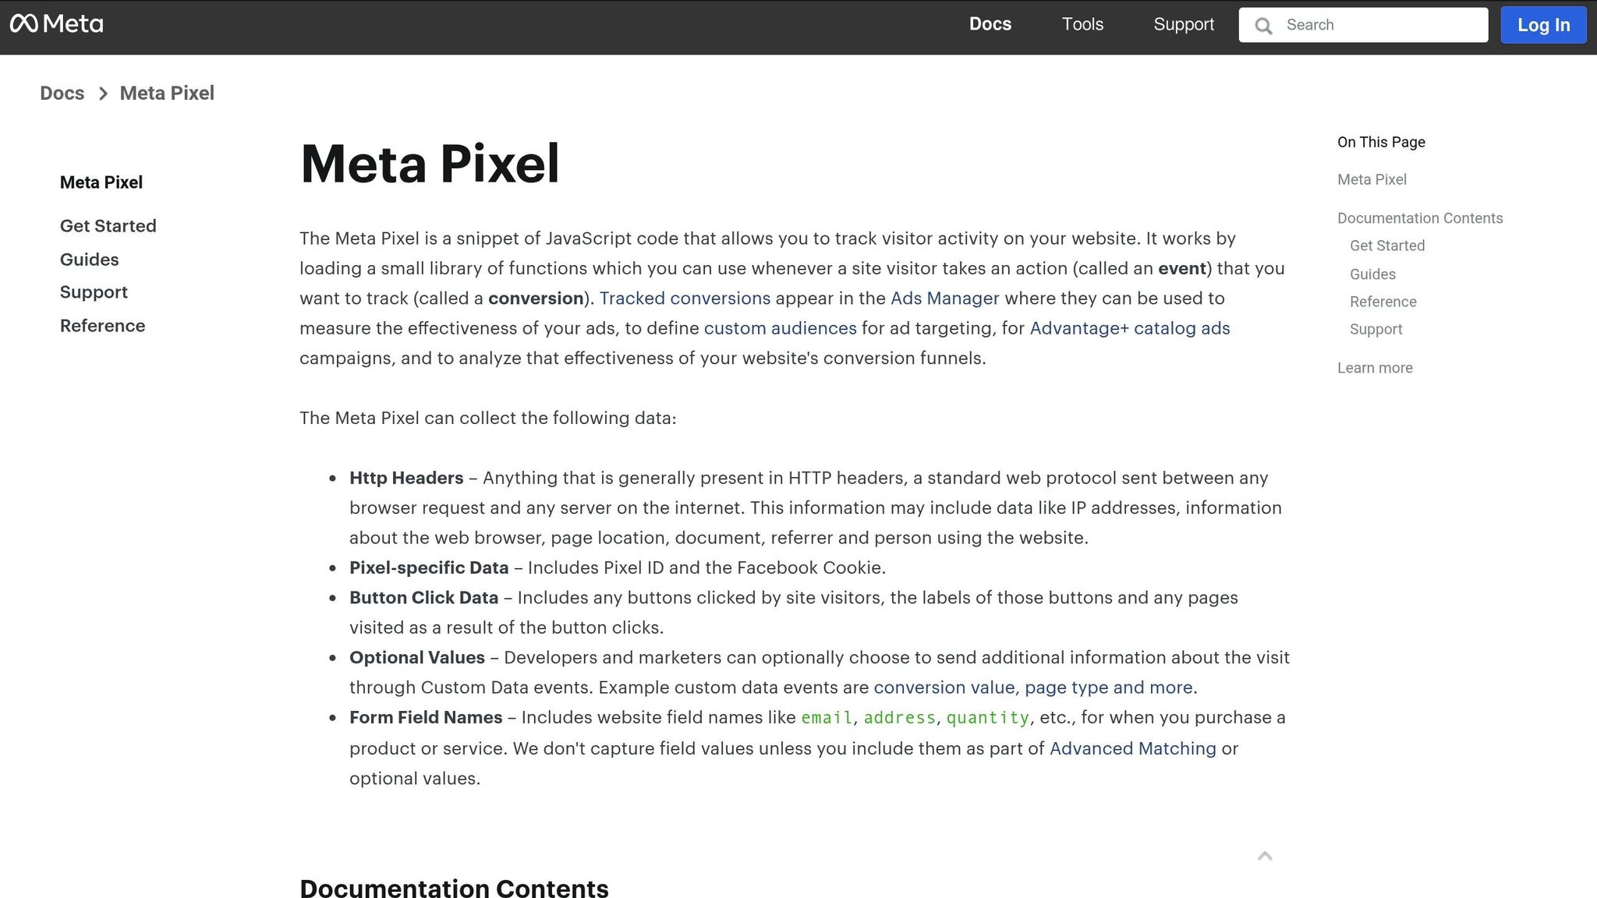Open the Tools navigation item
The height and width of the screenshot is (898, 1597).
coord(1082,24)
